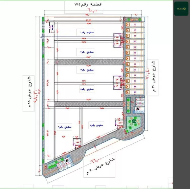The height and width of the screenshot is (189, 190).
Task: Click the hatched corridor between warehouses 2 and 3
Action: 89,61
